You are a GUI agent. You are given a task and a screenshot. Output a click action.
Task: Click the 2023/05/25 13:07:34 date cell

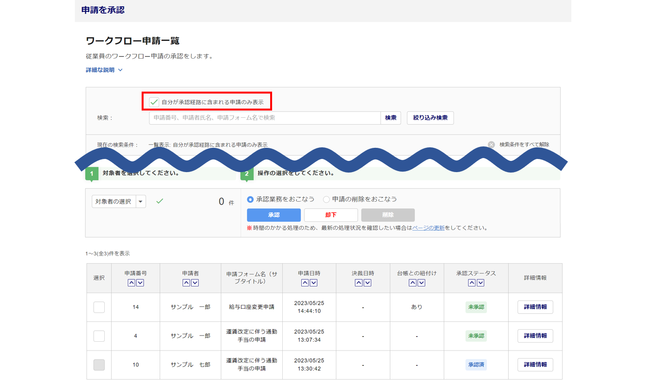(309, 336)
